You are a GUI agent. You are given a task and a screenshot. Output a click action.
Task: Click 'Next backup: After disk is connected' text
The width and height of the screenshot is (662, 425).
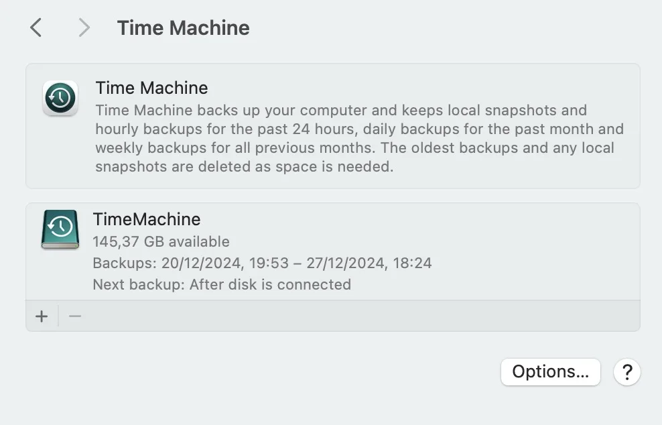point(222,284)
